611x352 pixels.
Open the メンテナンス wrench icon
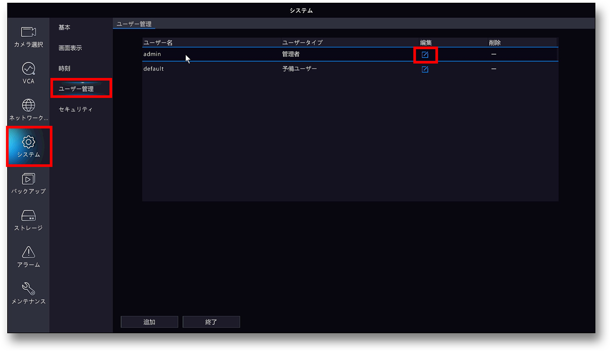28,288
